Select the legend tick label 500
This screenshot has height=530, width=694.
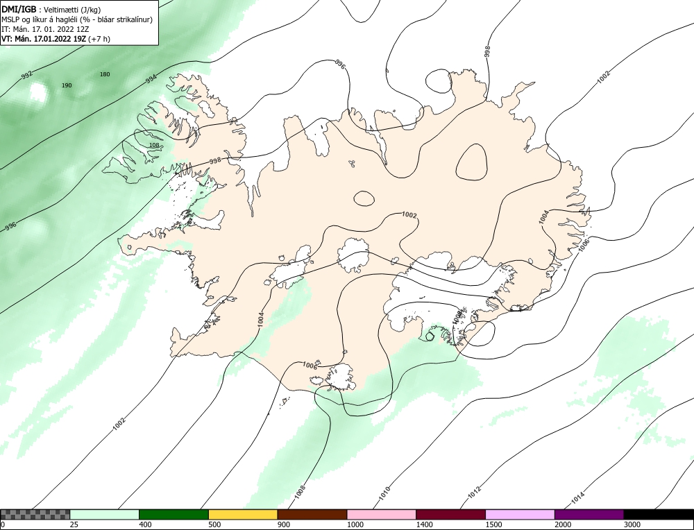pyautogui.click(x=214, y=524)
